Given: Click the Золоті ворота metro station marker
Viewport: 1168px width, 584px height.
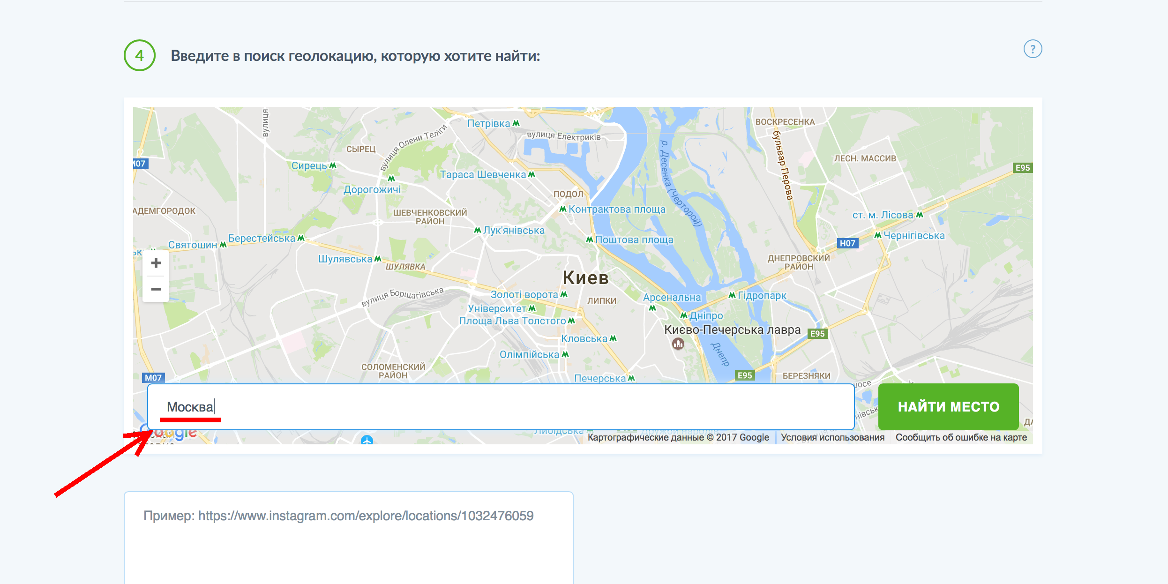Looking at the screenshot, I should [x=564, y=294].
